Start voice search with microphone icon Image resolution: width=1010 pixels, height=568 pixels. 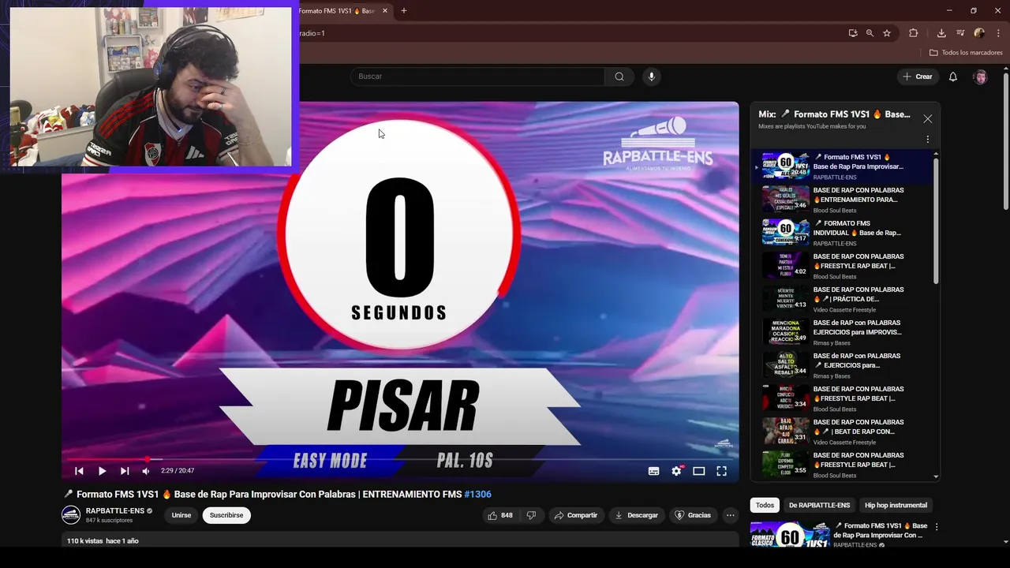(x=651, y=77)
